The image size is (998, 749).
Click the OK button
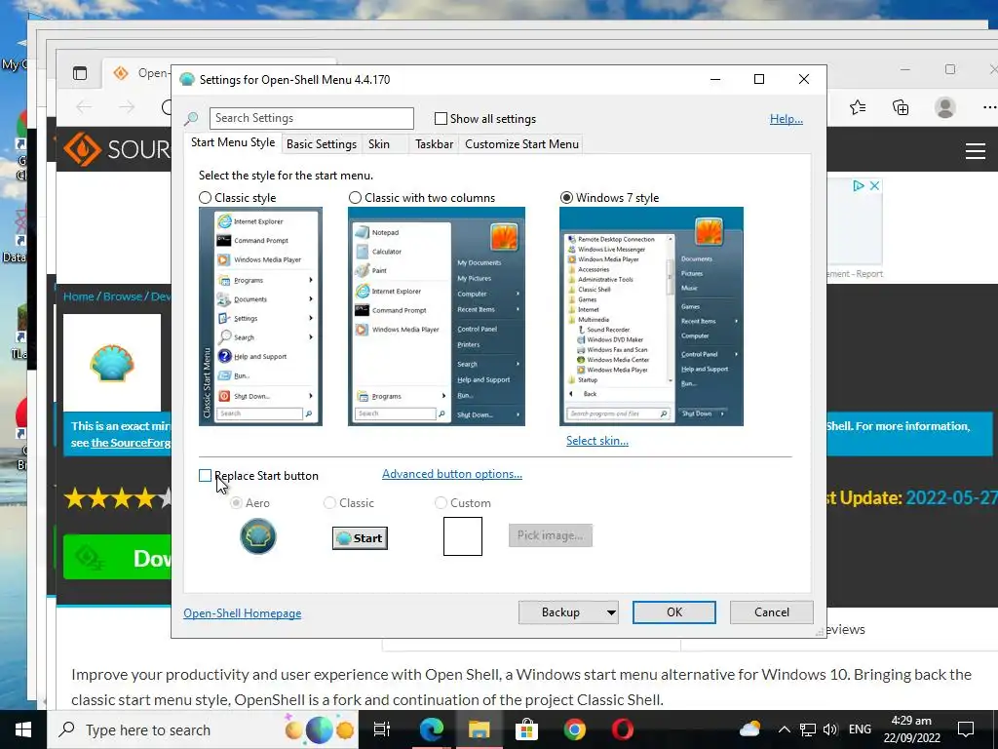pyautogui.click(x=674, y=612)
